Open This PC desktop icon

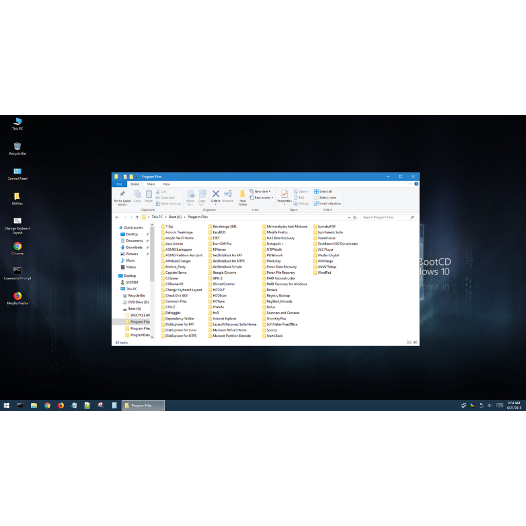(x=17, y=124)
